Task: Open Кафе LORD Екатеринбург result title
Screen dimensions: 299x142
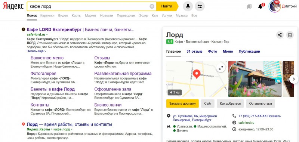Action: pos(81,30)
